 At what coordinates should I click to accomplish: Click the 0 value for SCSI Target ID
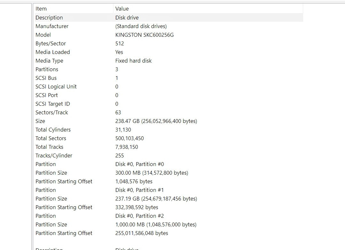[x=117, y=104]
